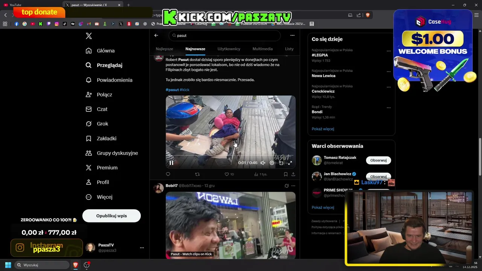Viewport: 482px width, 271px height.
Task: Open Premium page
Action: (x=102, y=167)
